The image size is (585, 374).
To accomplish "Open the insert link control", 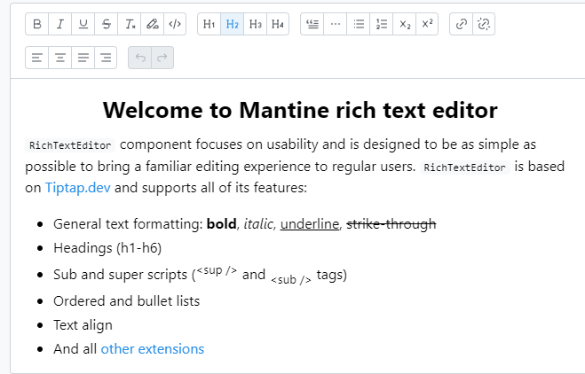I will [x=461, y=24].
